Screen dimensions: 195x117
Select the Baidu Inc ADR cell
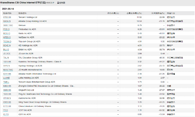pos(25,33)
